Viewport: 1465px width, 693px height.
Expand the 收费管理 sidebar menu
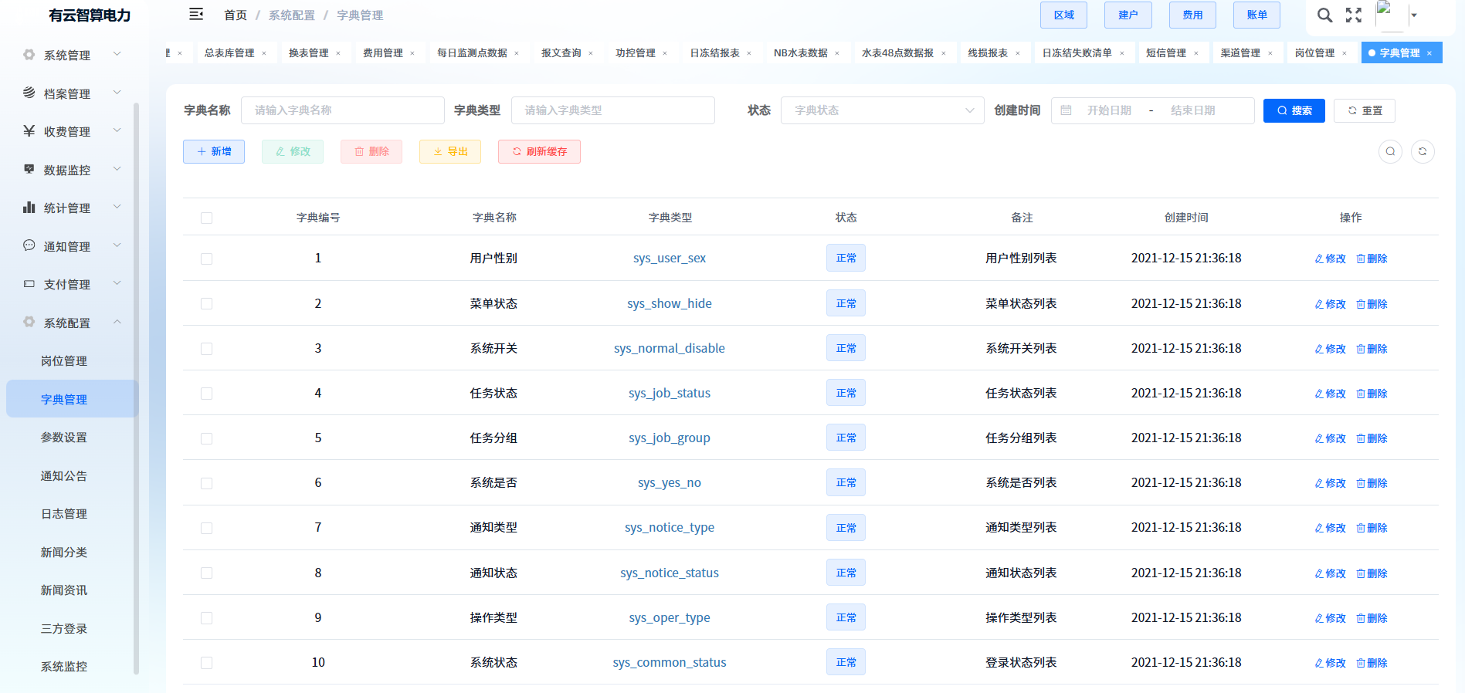72,131
